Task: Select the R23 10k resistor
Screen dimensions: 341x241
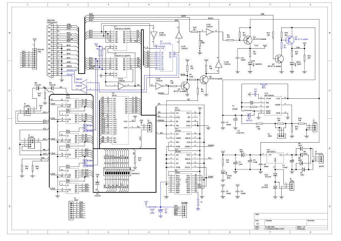Action: pos(22,168)
